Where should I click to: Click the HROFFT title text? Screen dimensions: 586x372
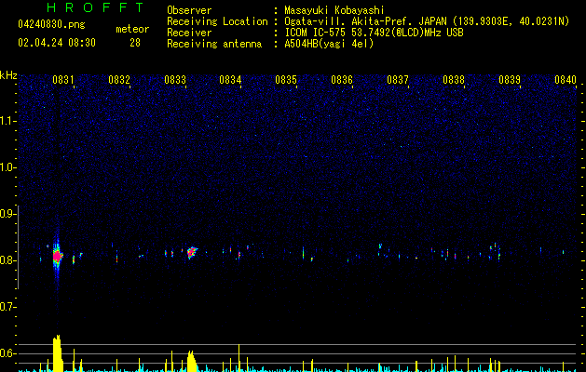click(96, 7)
